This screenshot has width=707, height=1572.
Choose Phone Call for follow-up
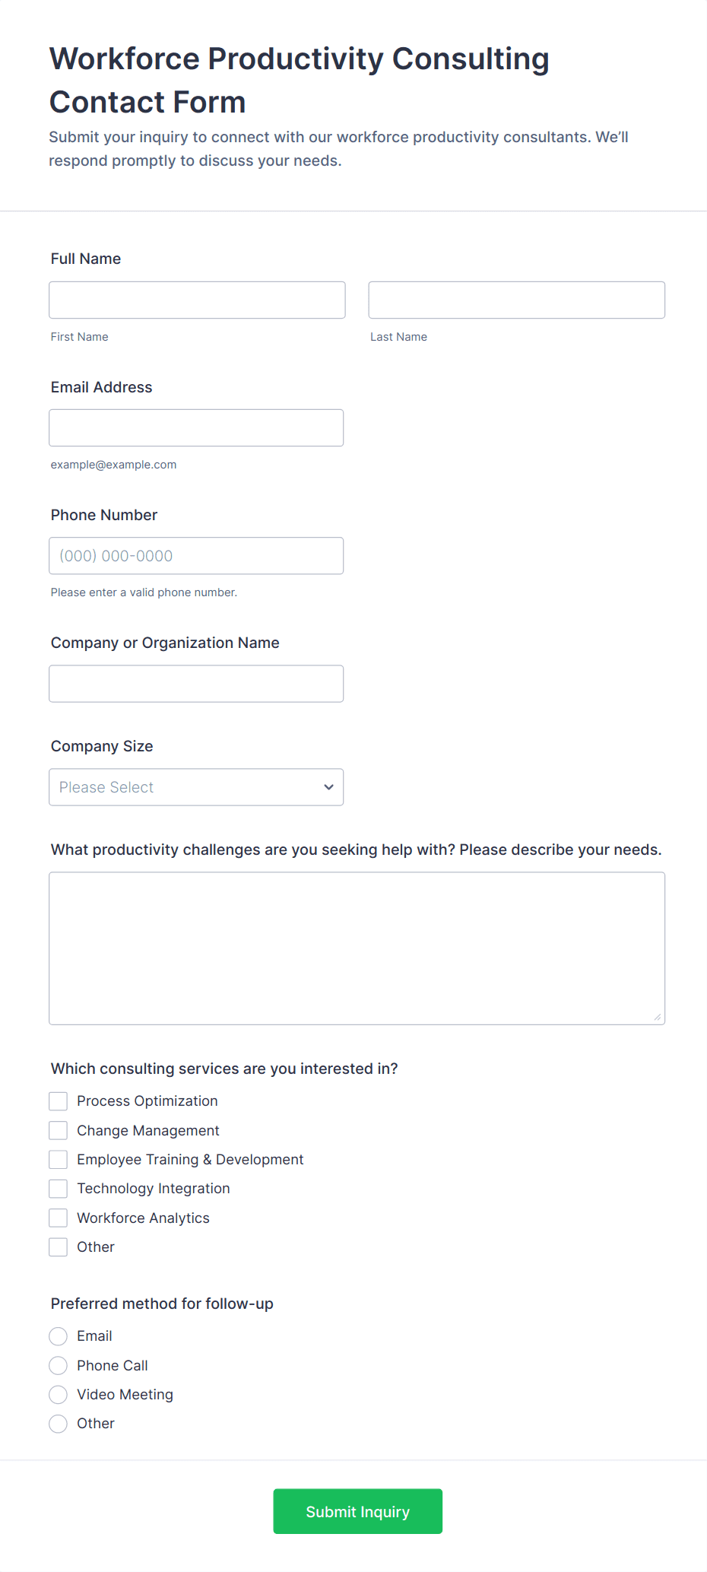(x=58, y=1365)
